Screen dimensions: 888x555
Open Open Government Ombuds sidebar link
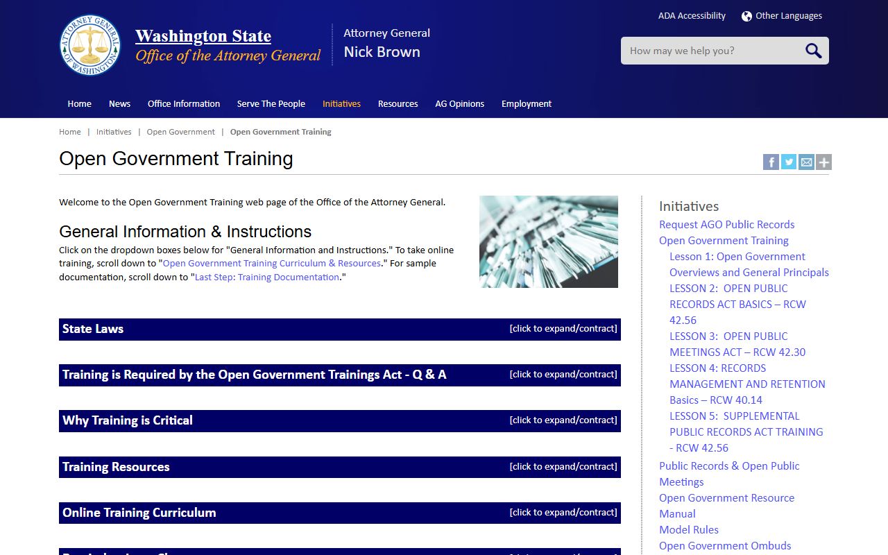[x=725, y=545]
